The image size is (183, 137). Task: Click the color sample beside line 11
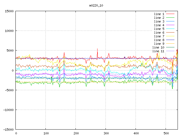170,51
